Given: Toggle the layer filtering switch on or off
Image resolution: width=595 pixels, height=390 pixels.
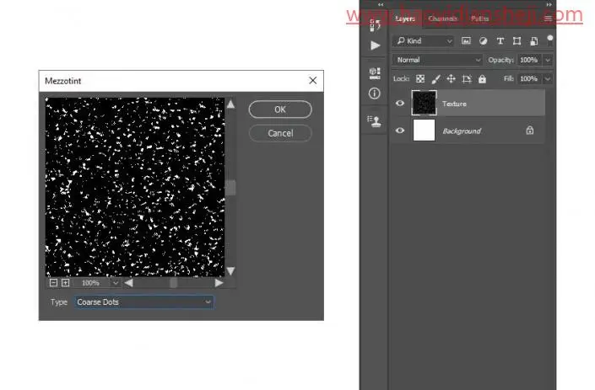Looking at the screenshot, I should point(549,40).
